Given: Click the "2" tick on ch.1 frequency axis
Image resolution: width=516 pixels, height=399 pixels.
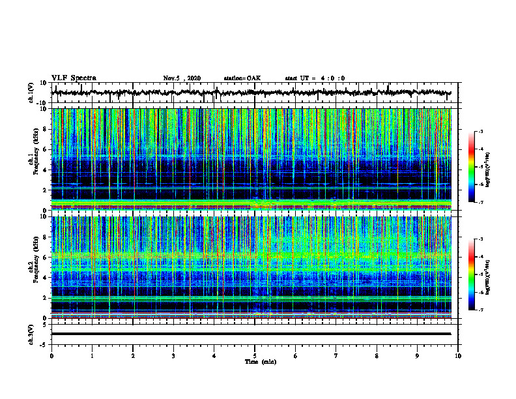Looking at the screenshot, I should (x=46, y=190).
